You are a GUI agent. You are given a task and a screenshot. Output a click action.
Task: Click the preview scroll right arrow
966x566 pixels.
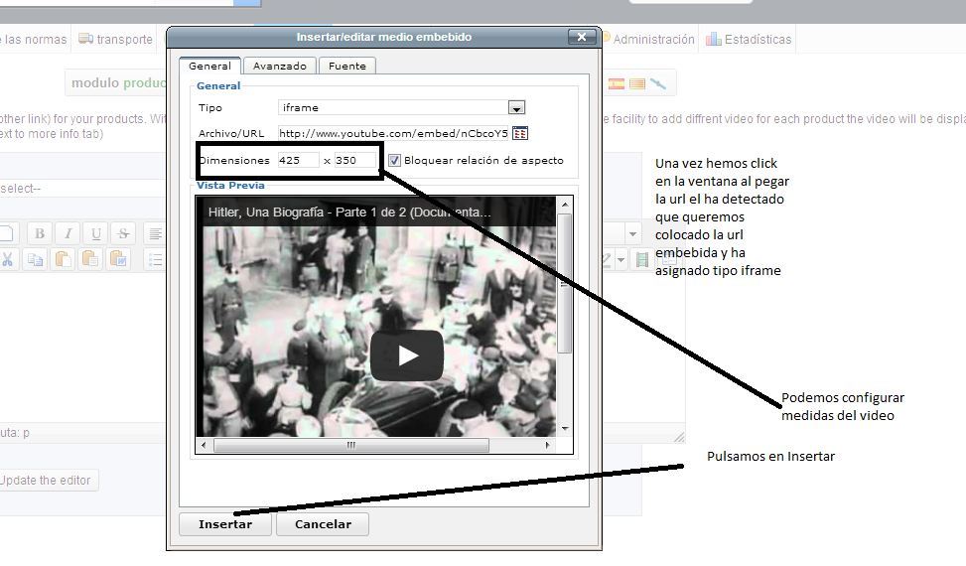548,445
